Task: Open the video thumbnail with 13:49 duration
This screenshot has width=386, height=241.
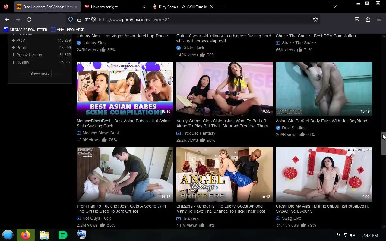Action: pos(324,89)
